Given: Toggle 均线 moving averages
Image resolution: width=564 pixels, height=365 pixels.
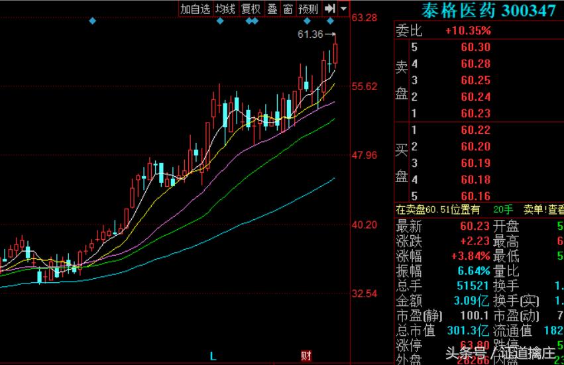Looking at the screenshot, I should click(225, 9).
